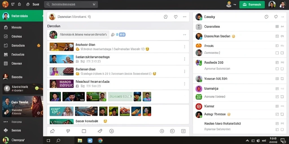Launch Chrome from the Windows taskbar
This screenshot has height=144, width=289.
coord(100,141)
